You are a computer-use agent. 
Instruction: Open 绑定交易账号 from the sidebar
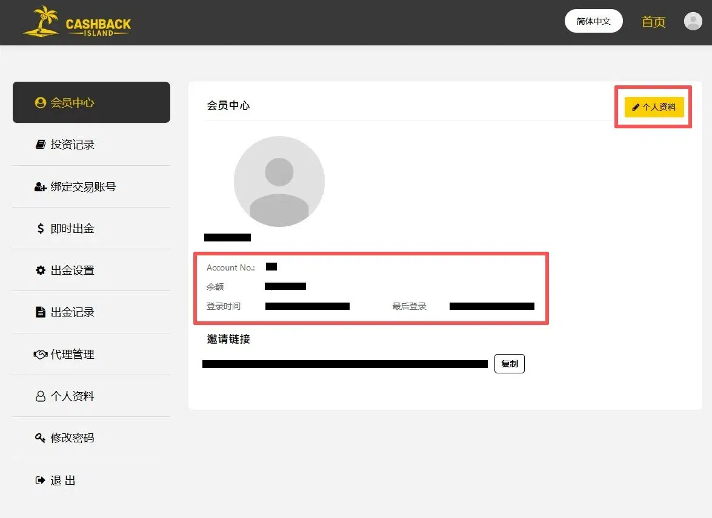pos(91,186)
